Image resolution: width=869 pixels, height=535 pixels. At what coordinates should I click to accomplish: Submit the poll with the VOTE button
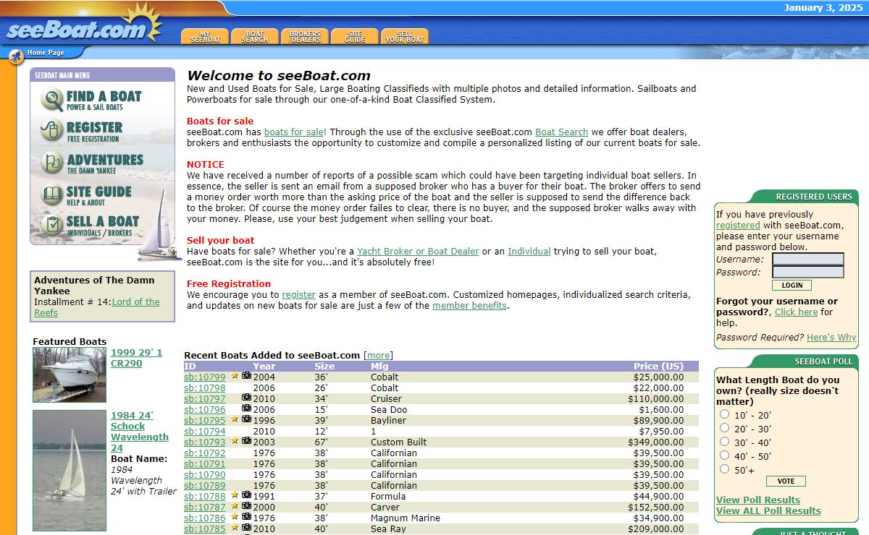coord(786,482)
